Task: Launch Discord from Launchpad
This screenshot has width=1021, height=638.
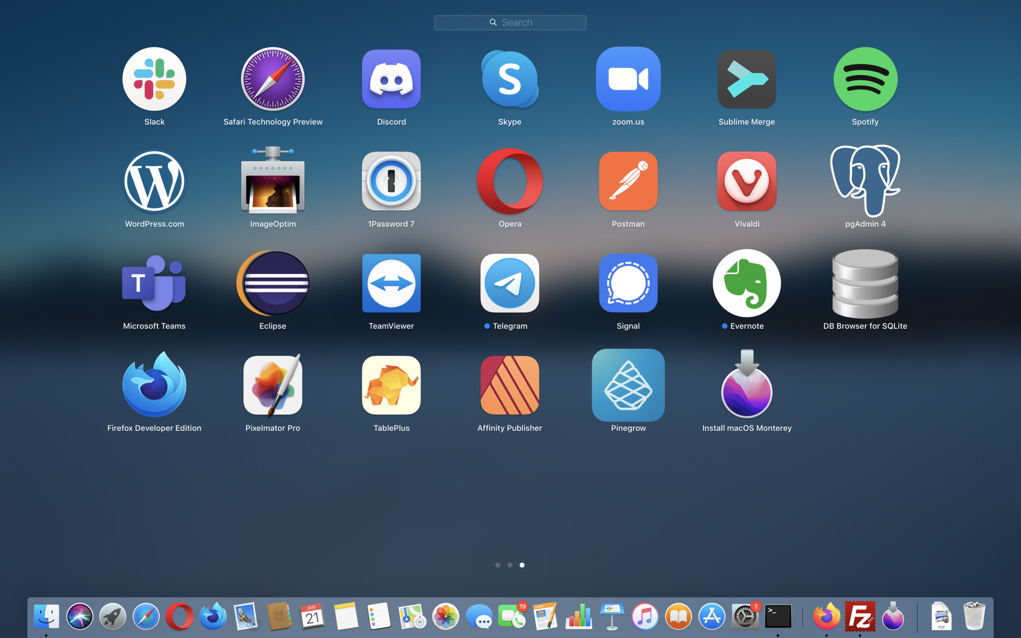Action: (x=391, y=79)
